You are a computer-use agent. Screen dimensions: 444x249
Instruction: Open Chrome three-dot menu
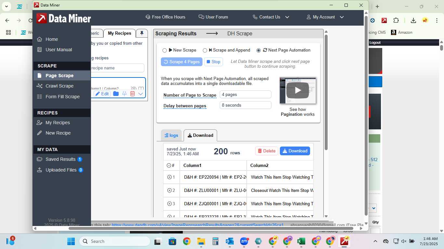pos(436,20)
